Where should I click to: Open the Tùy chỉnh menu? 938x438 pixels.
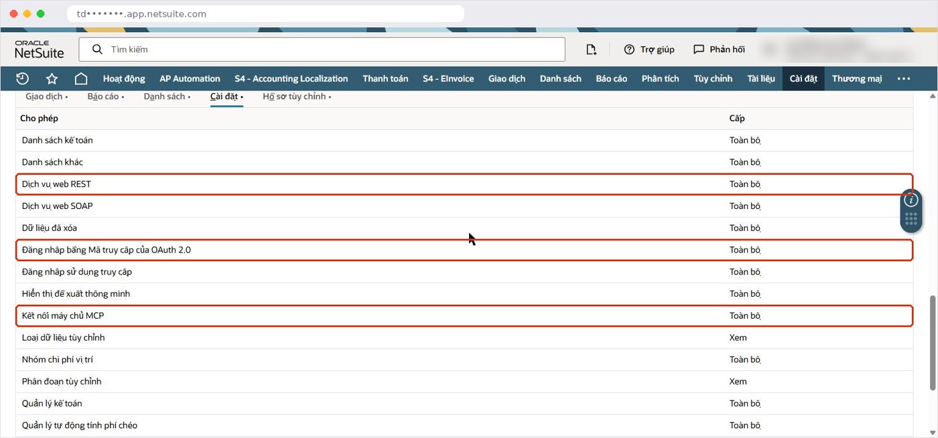tap(713, 78)
